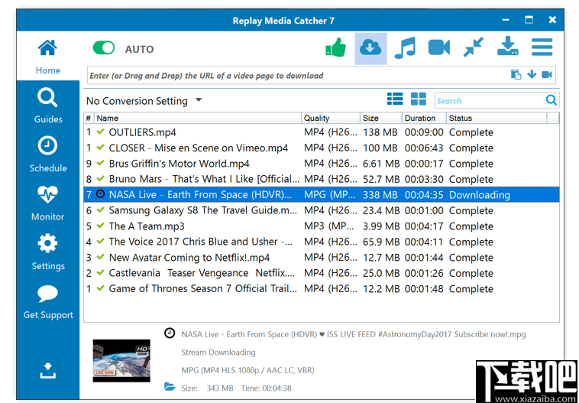Sort by the Status column header
The height and width of the screenshot is (403, 579).
click(497, 119)
